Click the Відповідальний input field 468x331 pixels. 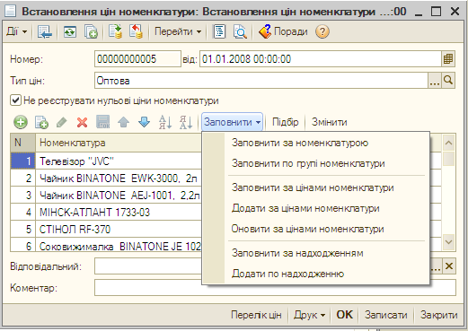coord(148,266)
